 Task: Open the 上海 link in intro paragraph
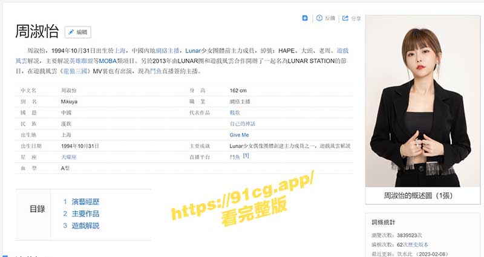tap(120, 51)
